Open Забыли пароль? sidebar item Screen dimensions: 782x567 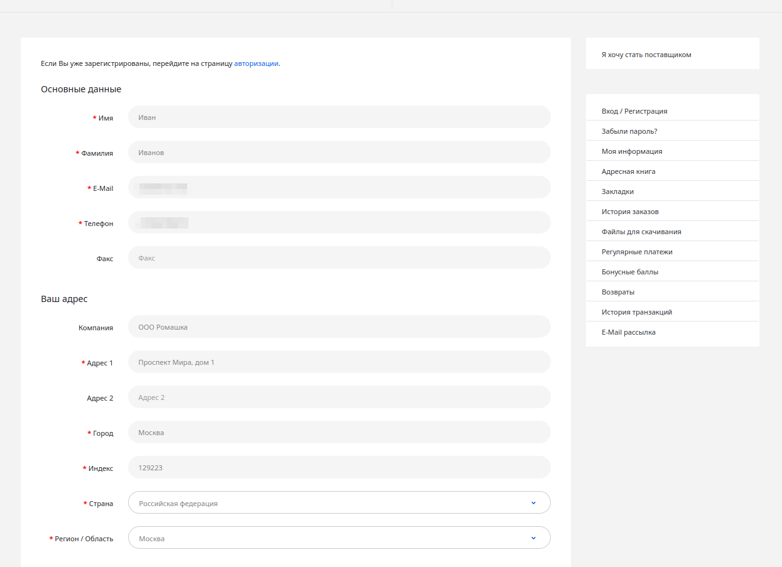[x=629, y=131]
